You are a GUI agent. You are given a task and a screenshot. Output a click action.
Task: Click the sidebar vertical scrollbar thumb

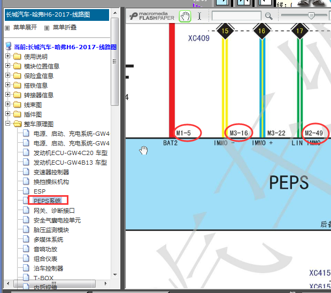(115, 61)
